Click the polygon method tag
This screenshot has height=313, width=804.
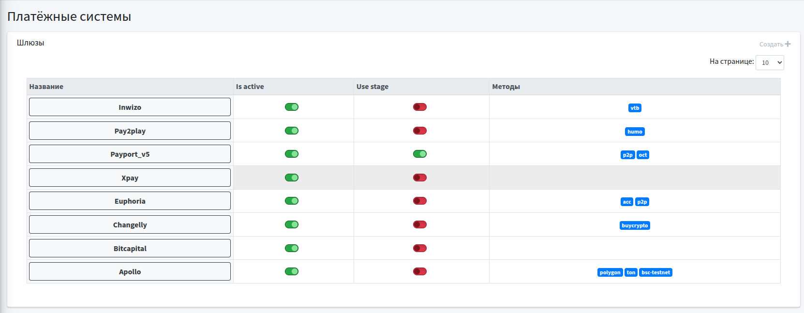[x=610, y=272]
